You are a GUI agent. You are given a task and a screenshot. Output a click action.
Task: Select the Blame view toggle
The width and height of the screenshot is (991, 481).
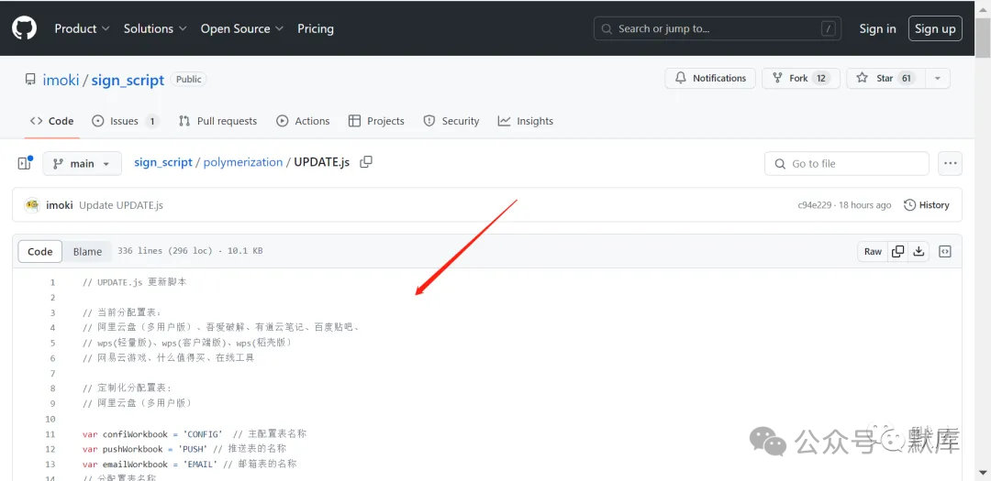pos(87,251)
